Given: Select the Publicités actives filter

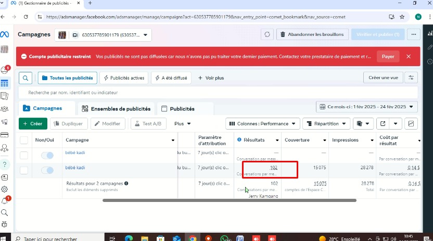Looking at the screenshot, I should click(124, 78).
